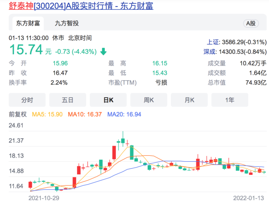Click the MA5 legend label
Image resolution: width=269 pixels, height=202 pixels.
point(47,114)
